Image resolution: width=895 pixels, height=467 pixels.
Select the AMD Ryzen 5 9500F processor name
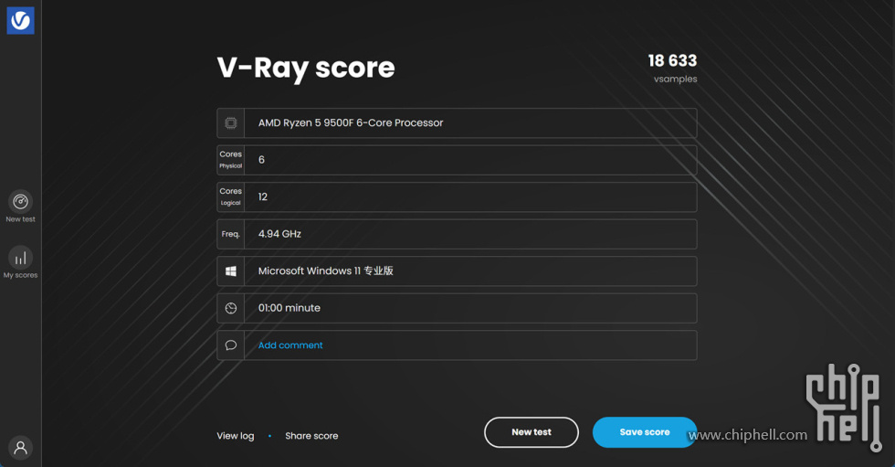click(351, 122)
